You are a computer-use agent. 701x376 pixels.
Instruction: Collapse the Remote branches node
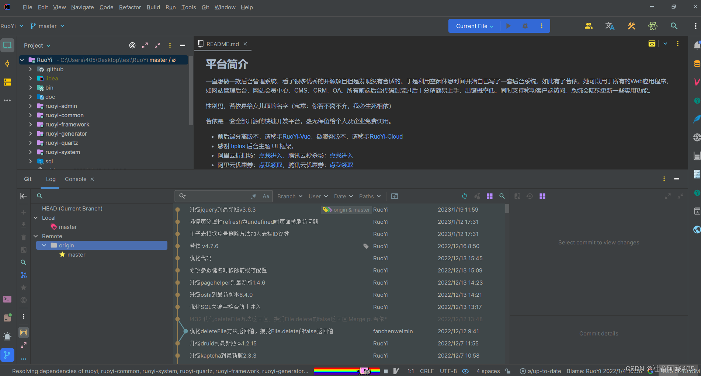(x=36, y=236)
